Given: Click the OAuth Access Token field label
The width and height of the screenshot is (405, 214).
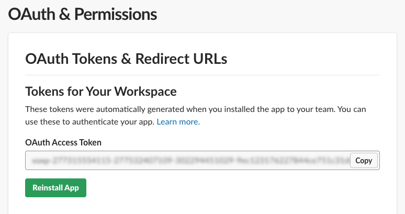Looking at the screenshot, I should [x=63, y=142].
